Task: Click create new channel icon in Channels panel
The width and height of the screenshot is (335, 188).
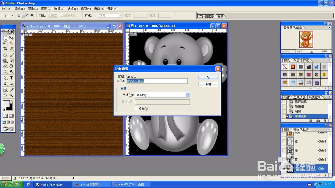Action: [318, 175]
